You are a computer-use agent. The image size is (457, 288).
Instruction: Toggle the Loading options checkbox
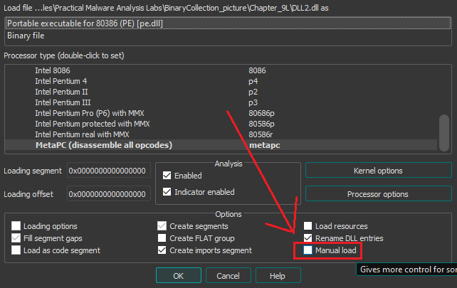point(16,225)
